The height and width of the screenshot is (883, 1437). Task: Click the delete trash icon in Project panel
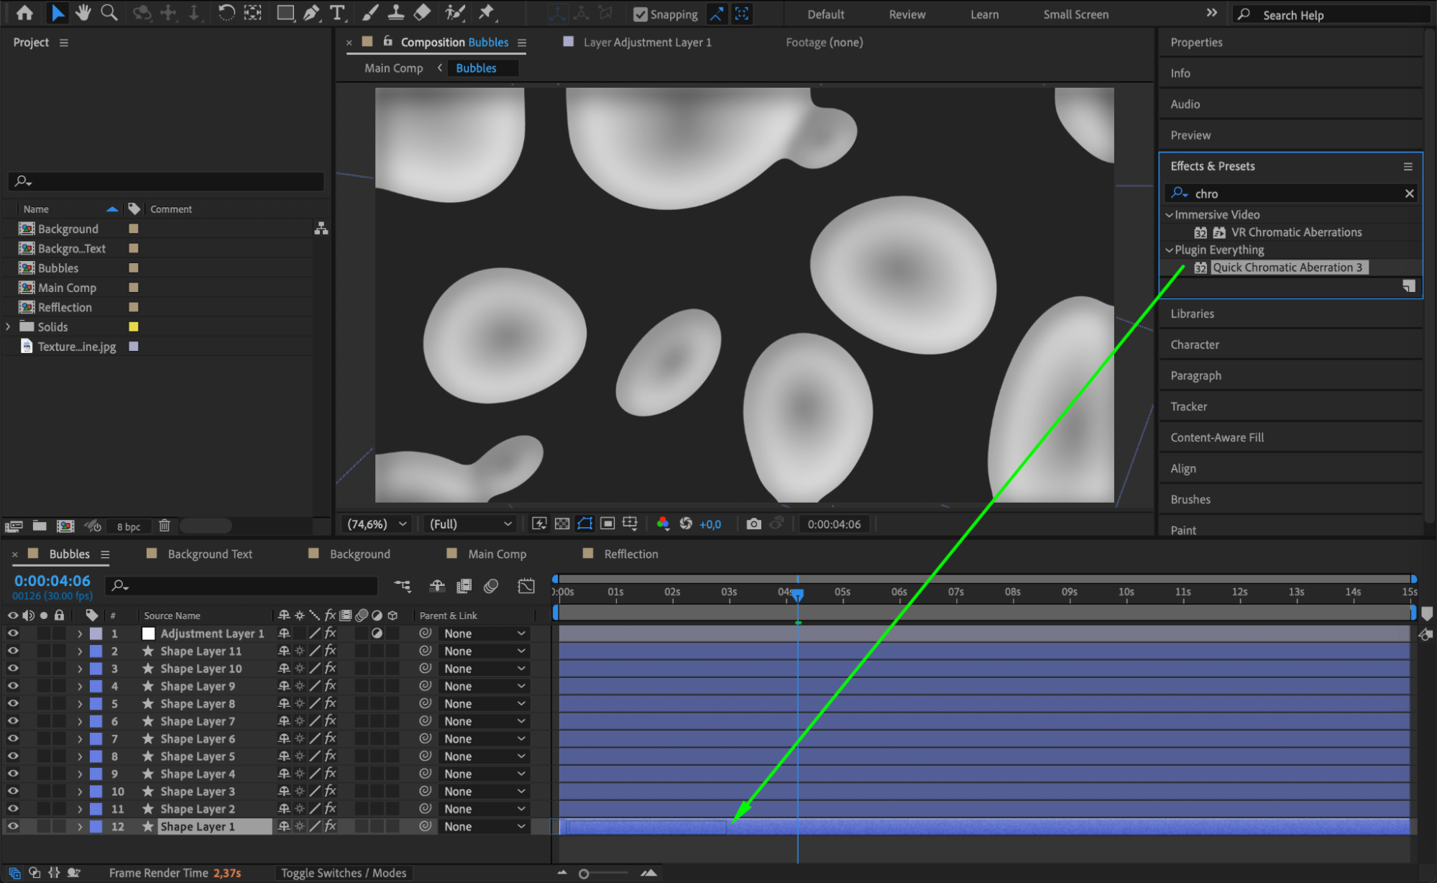164,526
